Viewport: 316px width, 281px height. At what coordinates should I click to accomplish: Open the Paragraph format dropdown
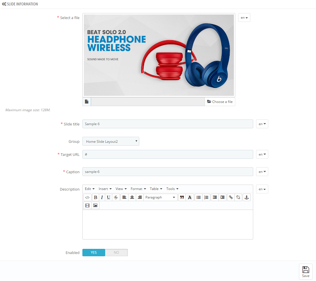[x=161, y=197]
